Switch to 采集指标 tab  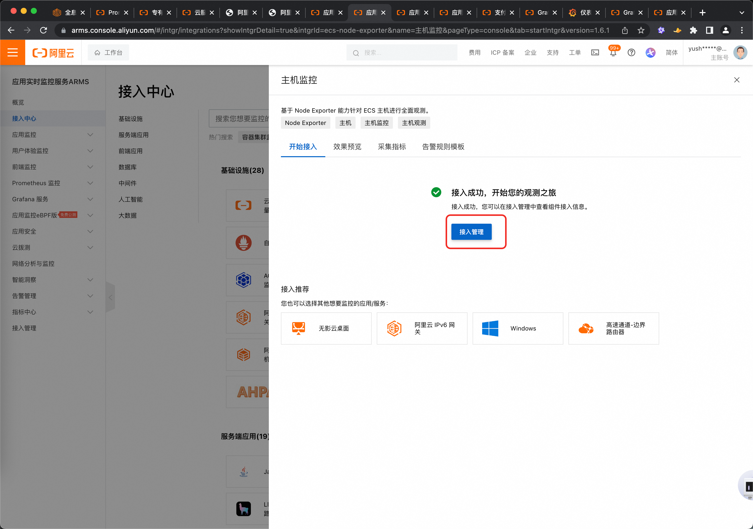392,147
